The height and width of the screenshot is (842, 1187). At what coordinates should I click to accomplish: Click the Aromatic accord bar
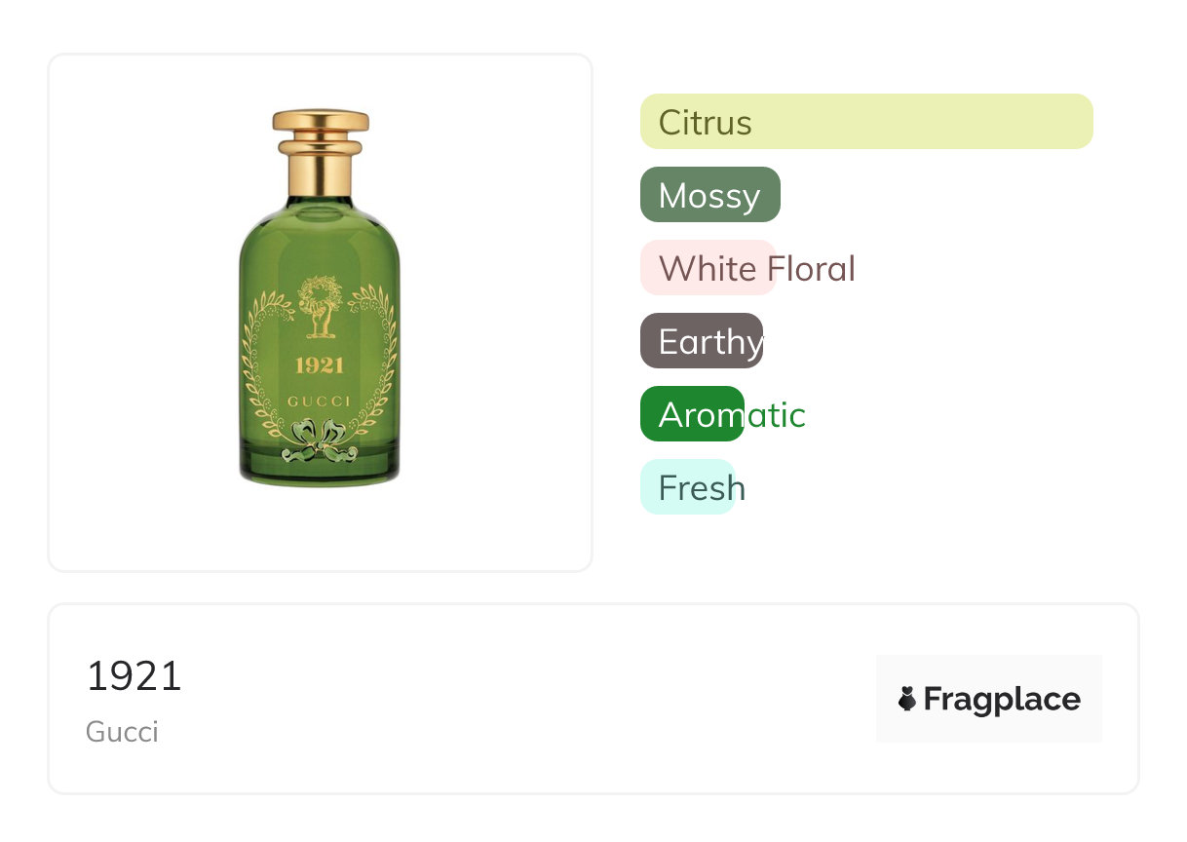692,414
